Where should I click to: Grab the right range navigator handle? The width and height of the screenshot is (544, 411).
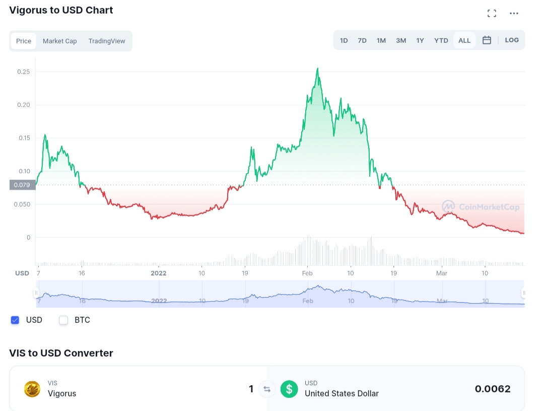pyautogui.click(x=523, y=293)
